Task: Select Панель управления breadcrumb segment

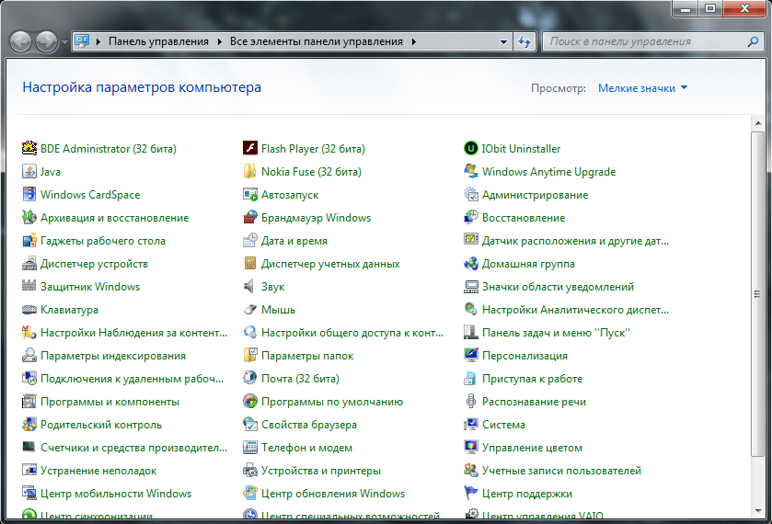Action: (x=158, y=41)
